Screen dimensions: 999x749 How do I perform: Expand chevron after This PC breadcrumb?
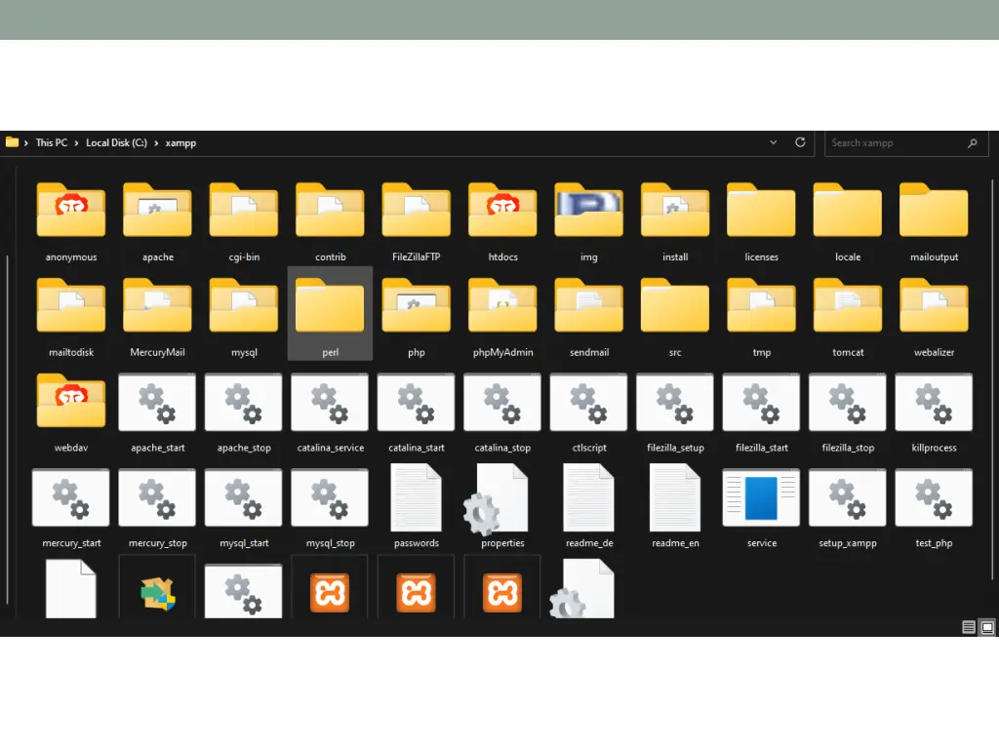click(x=76, y=142)
